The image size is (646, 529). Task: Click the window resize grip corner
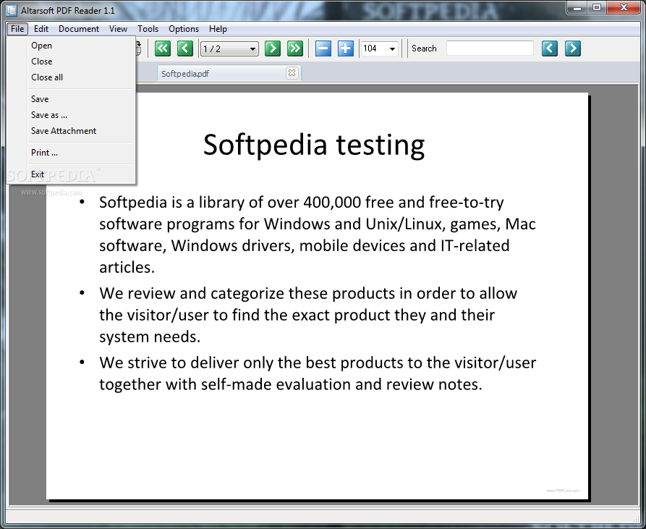[x=635, y=518]
